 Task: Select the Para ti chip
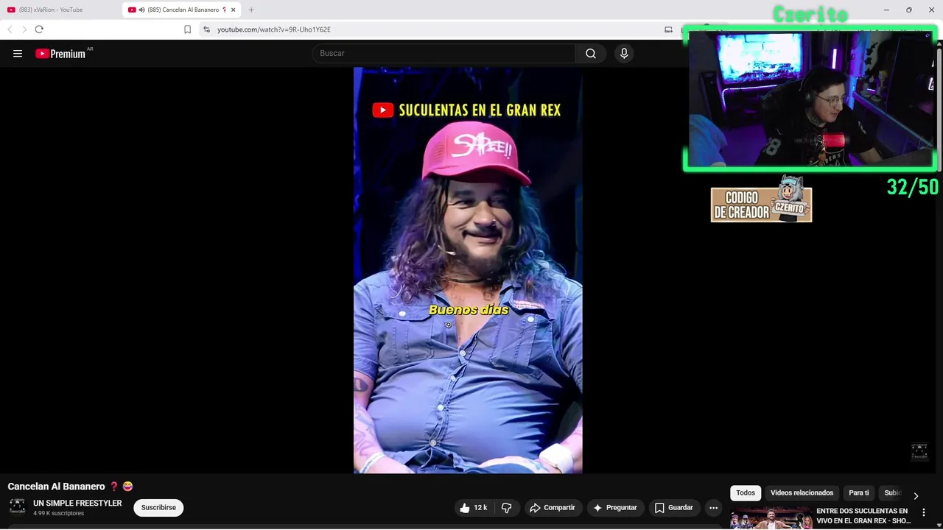point(859,493)
